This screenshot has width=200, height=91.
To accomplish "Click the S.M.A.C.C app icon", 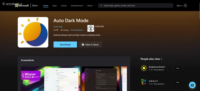I will click(x=144, y=82).
